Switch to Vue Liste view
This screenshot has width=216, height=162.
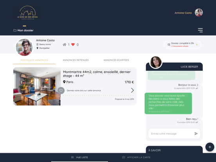coord(79,157)
